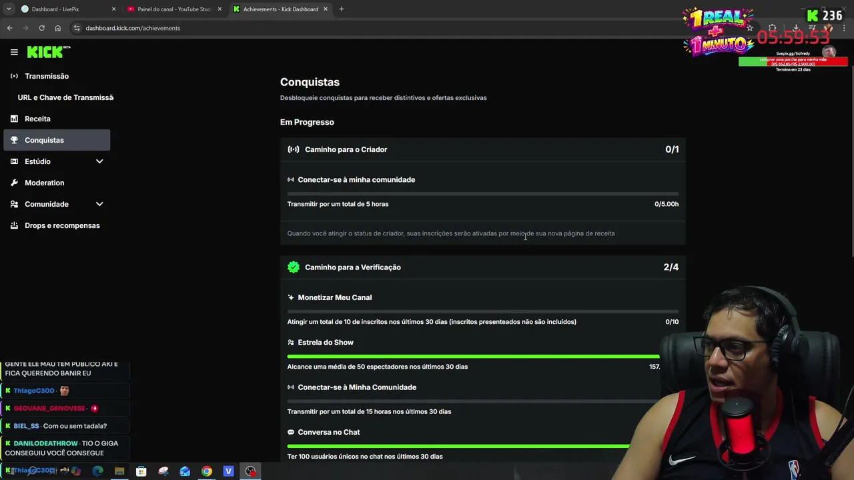Click the Transmitir 5 horas progress bar

coord(483,194)
